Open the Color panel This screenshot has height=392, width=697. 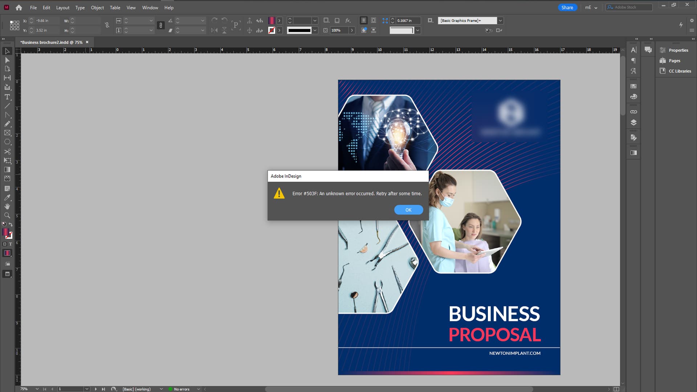pyautogui.click(x=634, y=97)
